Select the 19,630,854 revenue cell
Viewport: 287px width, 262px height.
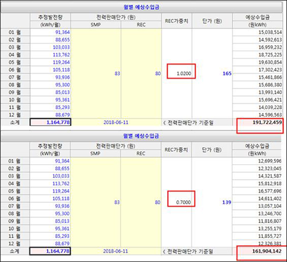click(257, 62)
